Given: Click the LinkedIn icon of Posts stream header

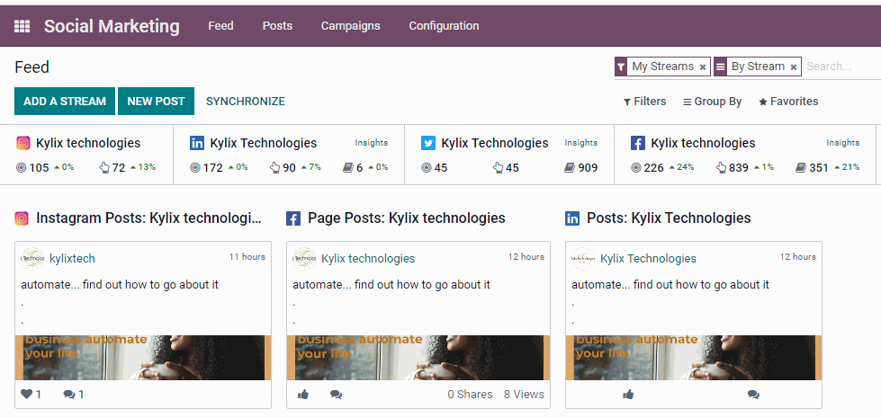Looking at the screenshot, I should (x=572, y=218).
